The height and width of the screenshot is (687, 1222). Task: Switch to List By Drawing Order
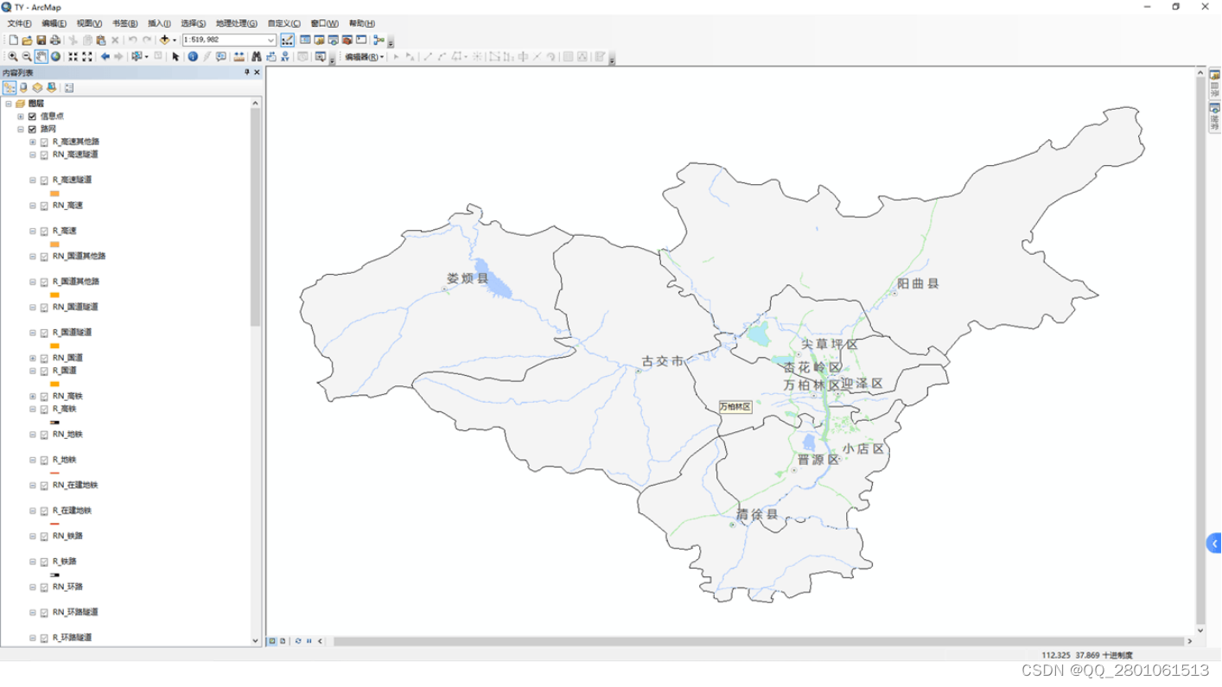point(9,87)
